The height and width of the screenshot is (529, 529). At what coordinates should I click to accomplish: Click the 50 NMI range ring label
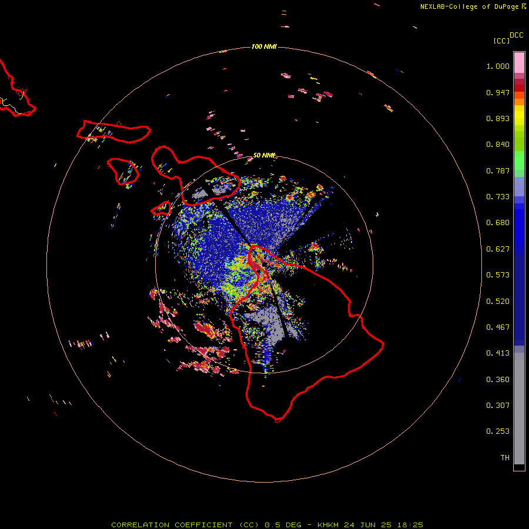coord(264,155)
